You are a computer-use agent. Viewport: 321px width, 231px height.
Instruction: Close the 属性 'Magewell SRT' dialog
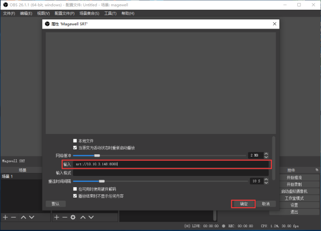[275, 24]
